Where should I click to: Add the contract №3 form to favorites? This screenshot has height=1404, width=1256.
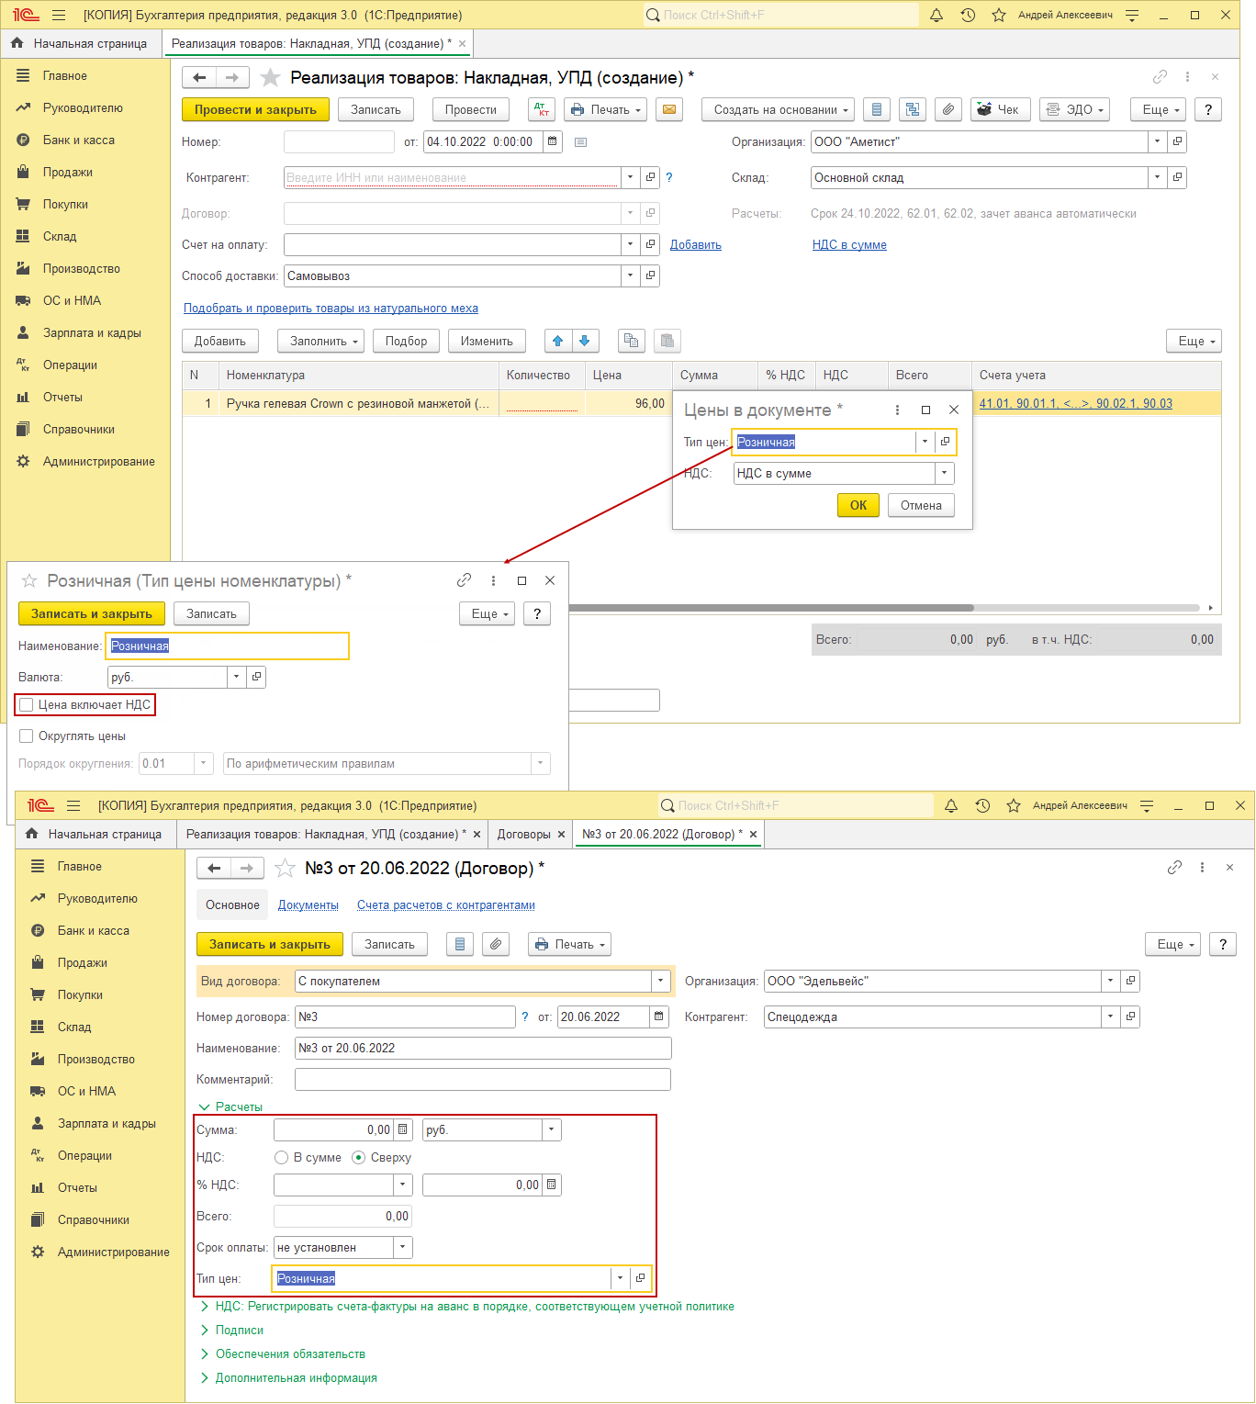(286, 868)
